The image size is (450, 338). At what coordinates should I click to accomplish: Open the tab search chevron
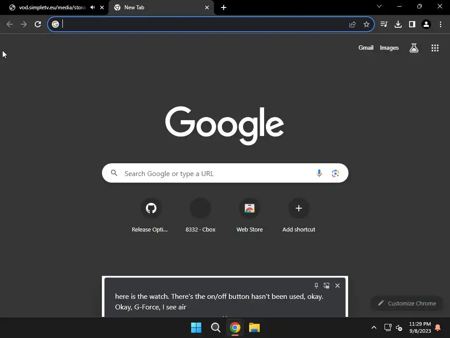pos(379,6)
